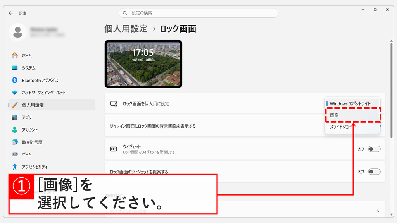The height and width of the screenshot is (223, 397).
Task: Click the back arrow in the Settings header
Action: (x=10, y=13)
